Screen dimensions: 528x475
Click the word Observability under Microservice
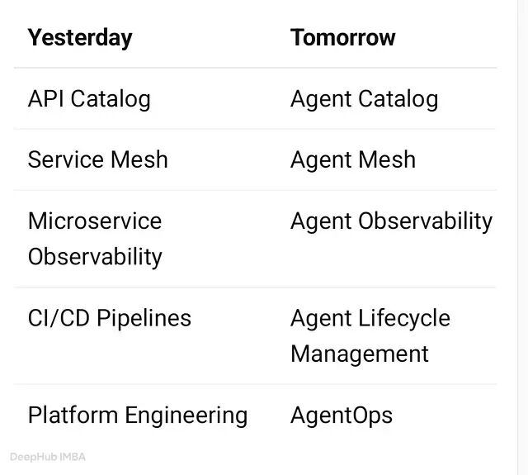pos(95,258)
